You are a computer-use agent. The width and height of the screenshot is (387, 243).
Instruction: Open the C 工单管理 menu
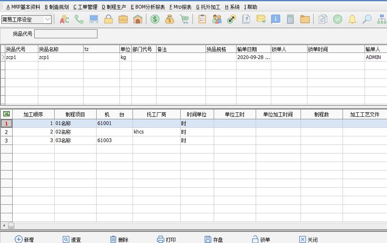tap(85, 7)
